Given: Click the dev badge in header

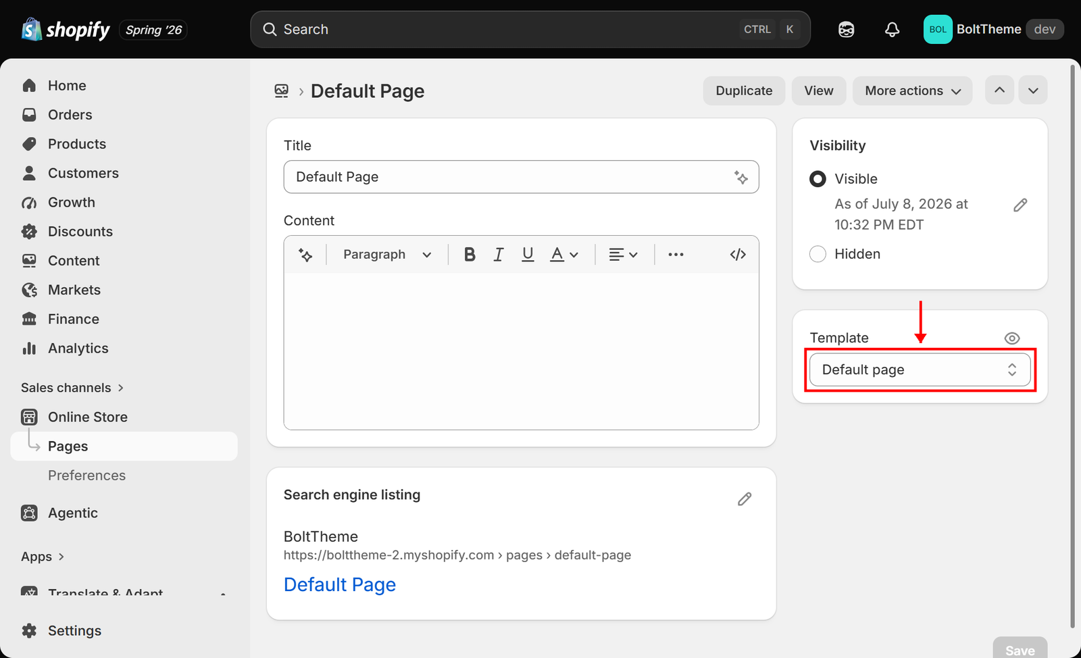Looking at the screenshot, I should pos(1045,29).
